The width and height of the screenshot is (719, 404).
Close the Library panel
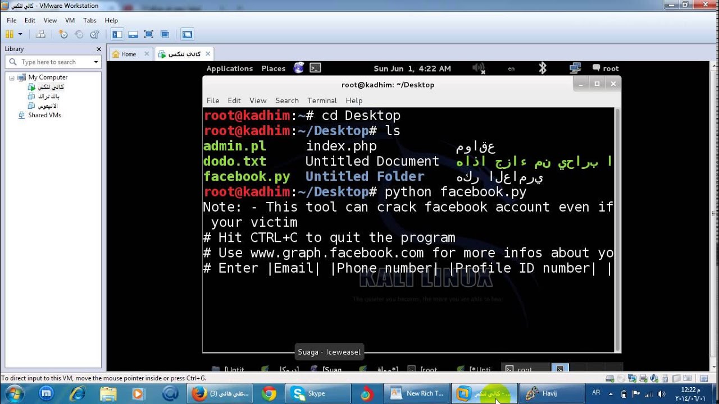pos(99,49)
